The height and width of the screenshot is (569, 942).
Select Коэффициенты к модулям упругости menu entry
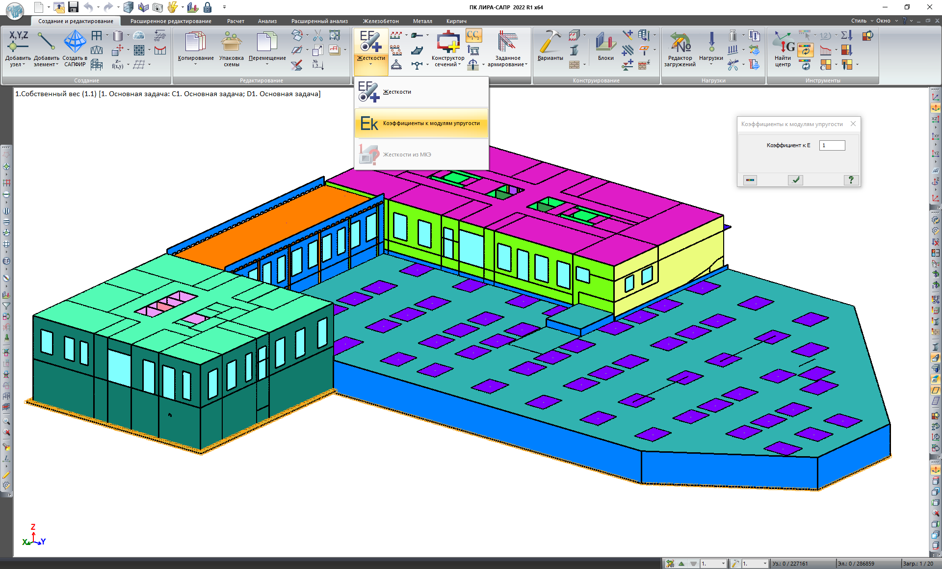[x=421, y=123]
